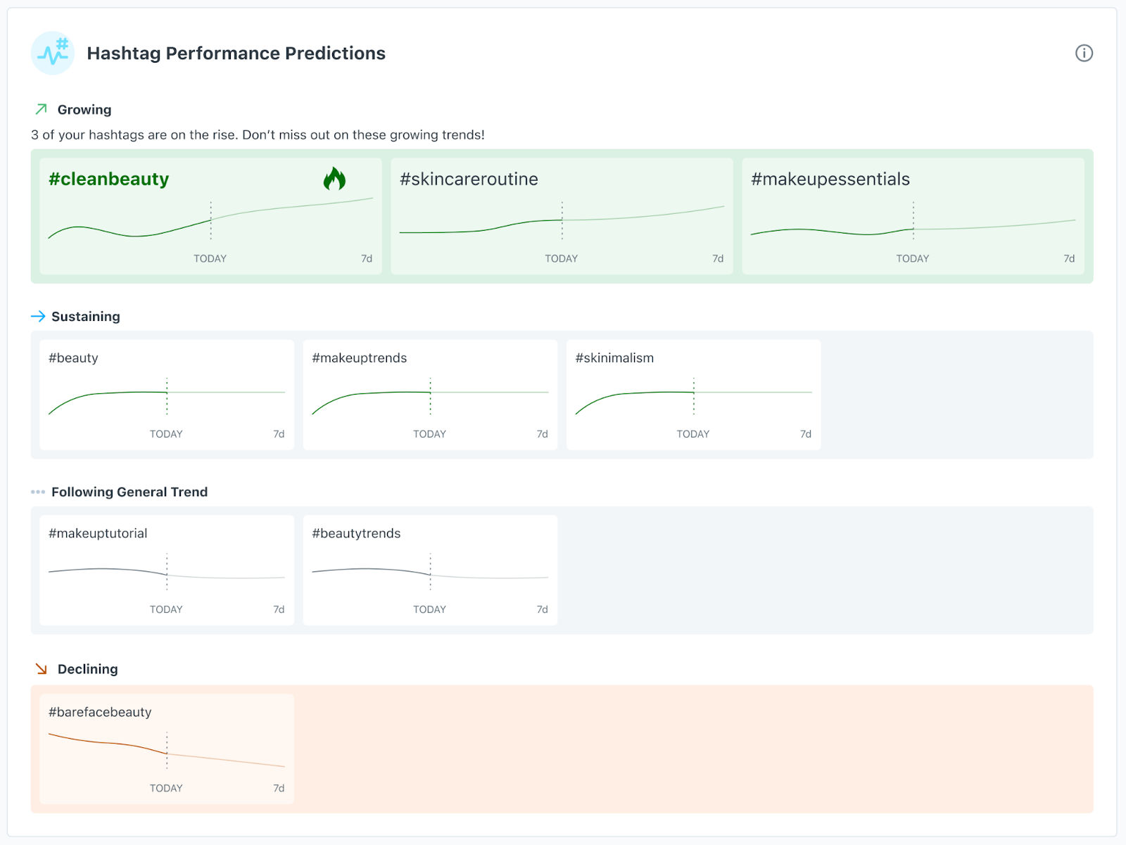
Task: Select the #barefacebeauty hashtag title
Action: (x=100, y=712)
